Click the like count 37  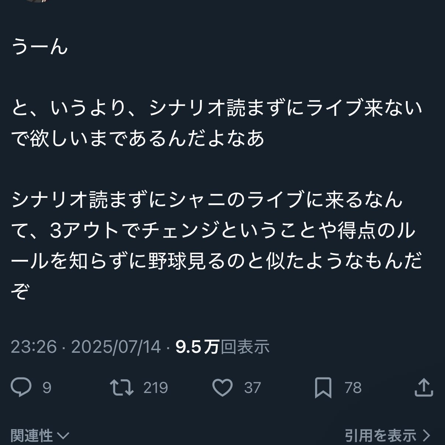pos(252,388)
